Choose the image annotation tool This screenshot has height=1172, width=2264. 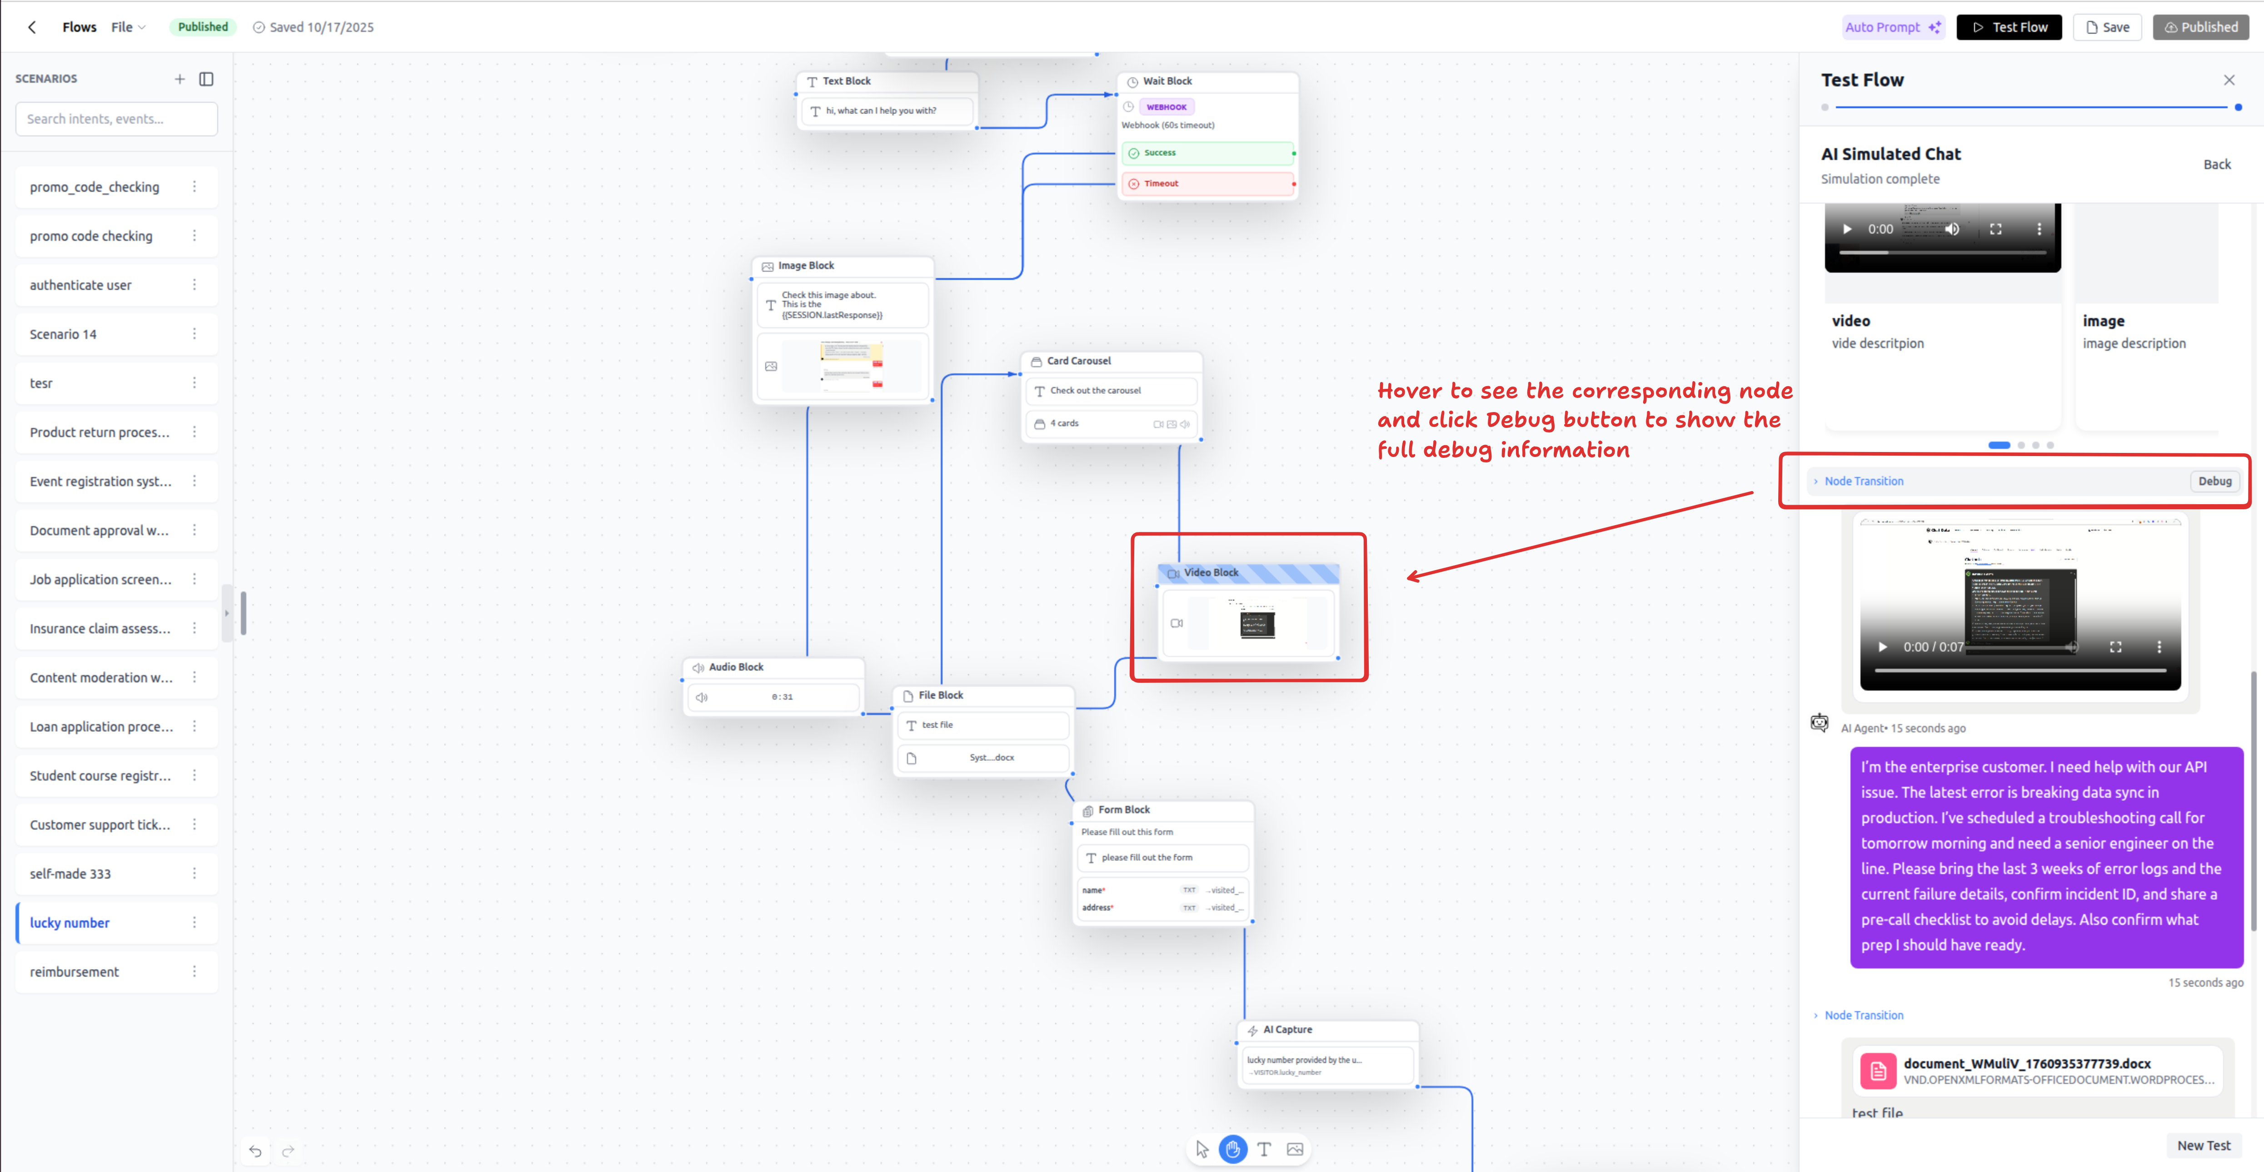(x=1295, y=1149)
